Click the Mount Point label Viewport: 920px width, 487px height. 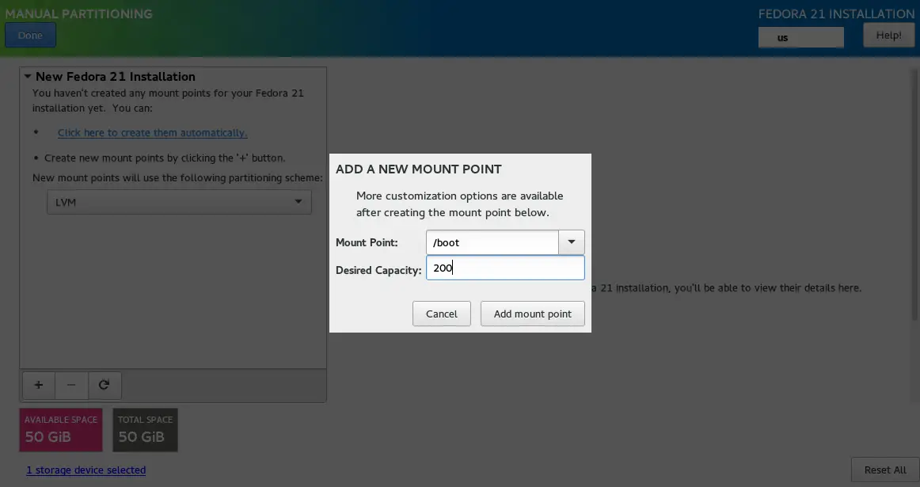point(367,242)
